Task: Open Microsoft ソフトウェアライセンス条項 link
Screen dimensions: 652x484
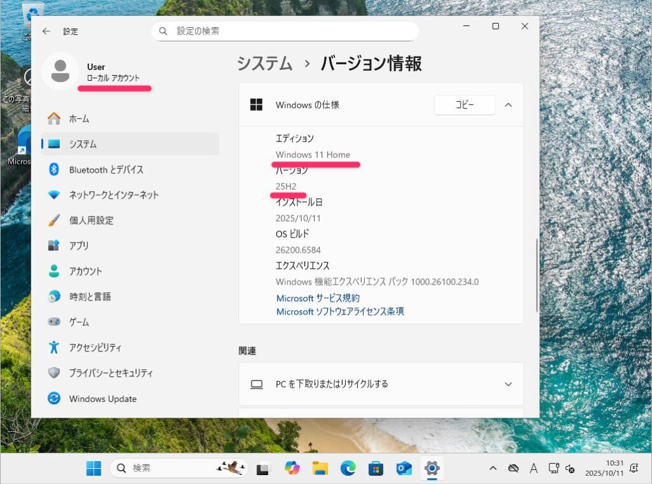Action: [340, 311]
